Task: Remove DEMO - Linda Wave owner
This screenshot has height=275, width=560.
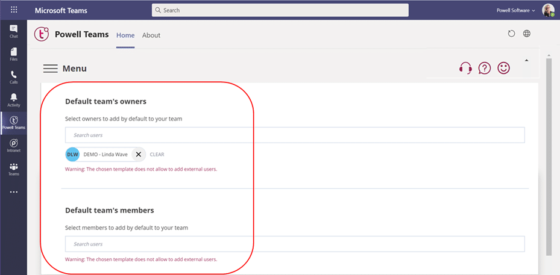Action: tap(138, 155)
